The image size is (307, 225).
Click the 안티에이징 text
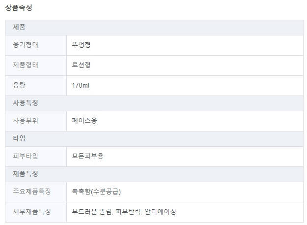(161, 212)
